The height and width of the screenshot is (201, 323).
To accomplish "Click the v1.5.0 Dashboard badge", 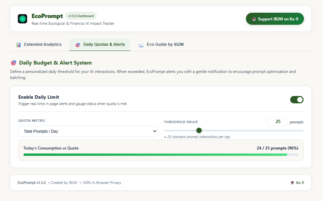I will (81, 16).
